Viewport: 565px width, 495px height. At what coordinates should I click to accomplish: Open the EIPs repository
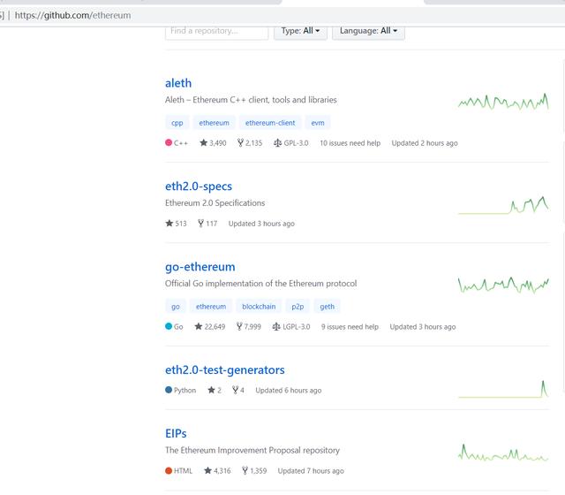coord(176,434)
